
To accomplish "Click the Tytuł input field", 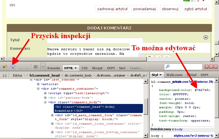I will (95, 40).
